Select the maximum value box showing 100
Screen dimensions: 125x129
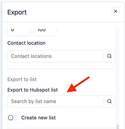coord(45,32)
